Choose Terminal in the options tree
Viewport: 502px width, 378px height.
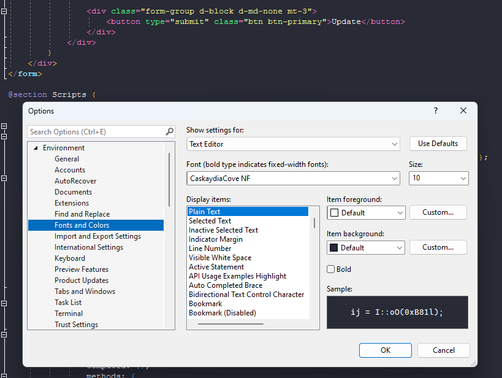coord(68,313)
